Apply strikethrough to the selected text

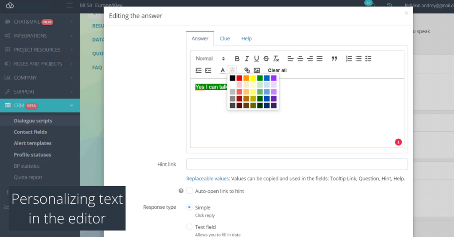(266, 59)
